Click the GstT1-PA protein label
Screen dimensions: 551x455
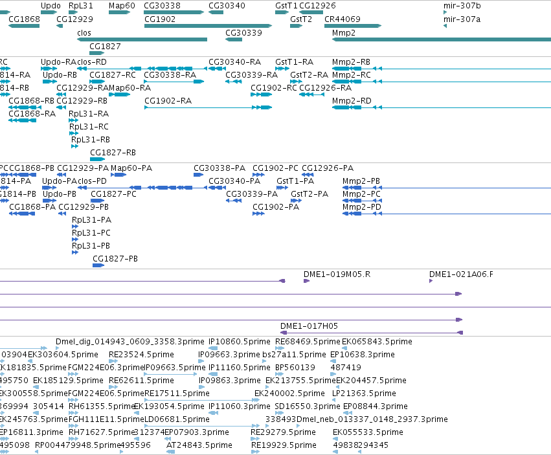[295, 181]
